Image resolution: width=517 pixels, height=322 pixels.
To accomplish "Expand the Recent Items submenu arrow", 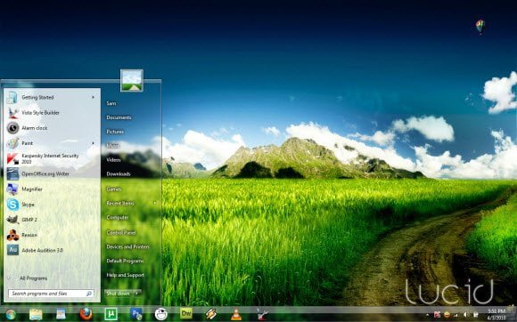I will (x=154, y=204).
